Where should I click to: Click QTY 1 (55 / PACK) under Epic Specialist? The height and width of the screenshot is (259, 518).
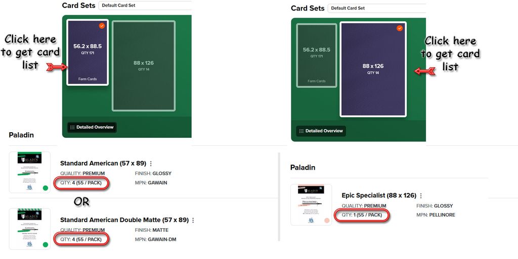pos(362,215)
